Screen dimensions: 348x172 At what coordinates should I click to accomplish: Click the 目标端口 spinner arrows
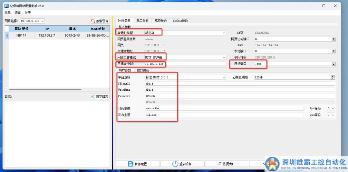(x=334, y=64)
